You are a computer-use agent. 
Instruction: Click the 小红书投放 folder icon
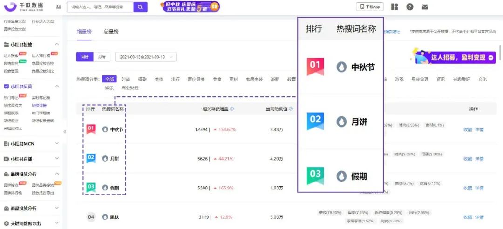click(6, 45)
